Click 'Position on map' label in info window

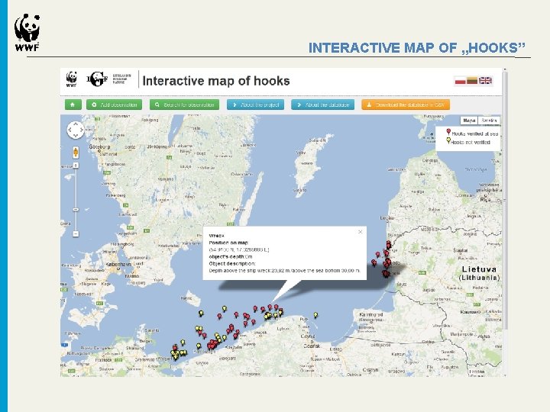click(x=228, y=243)
